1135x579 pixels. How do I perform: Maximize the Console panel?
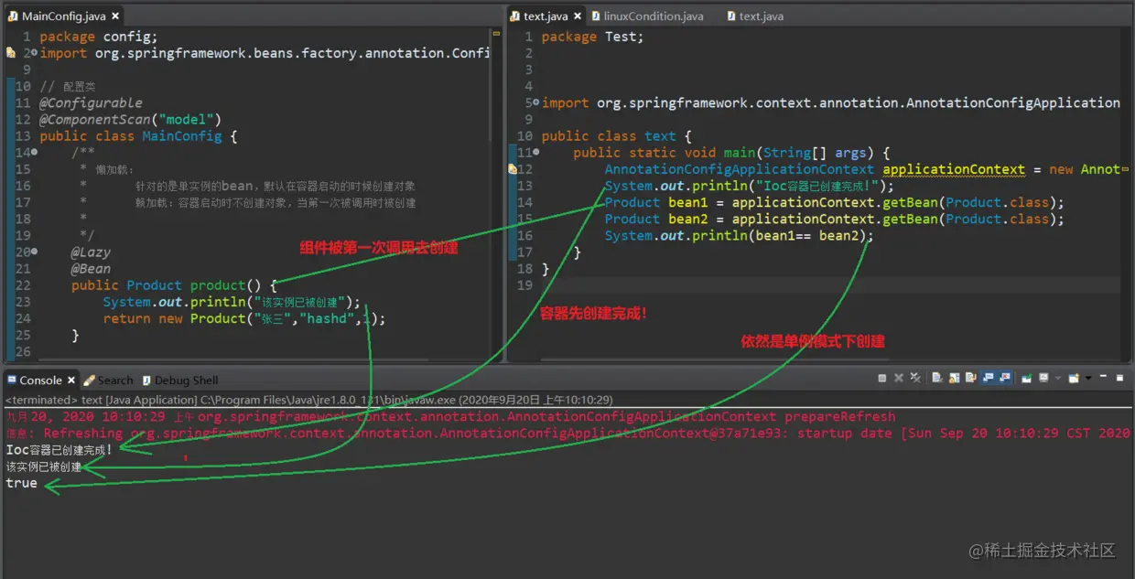(1119, 378)
